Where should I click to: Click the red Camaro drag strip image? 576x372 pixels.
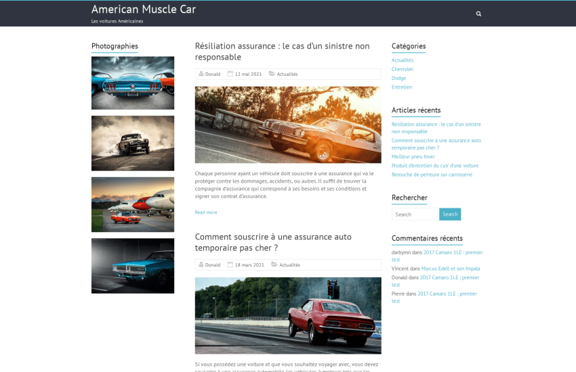point(288,315)
